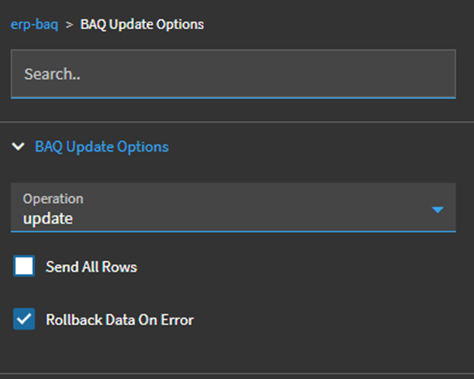Click the update value text
This screenshot has height=379, width=474.
48,218
